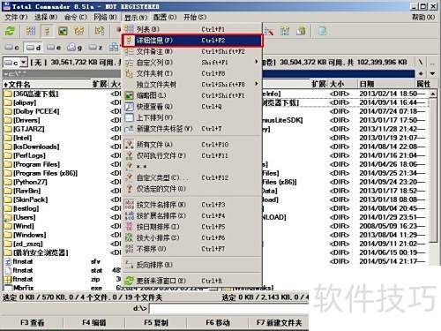Select drive e button in drive bar

click(x=54, y=48)
